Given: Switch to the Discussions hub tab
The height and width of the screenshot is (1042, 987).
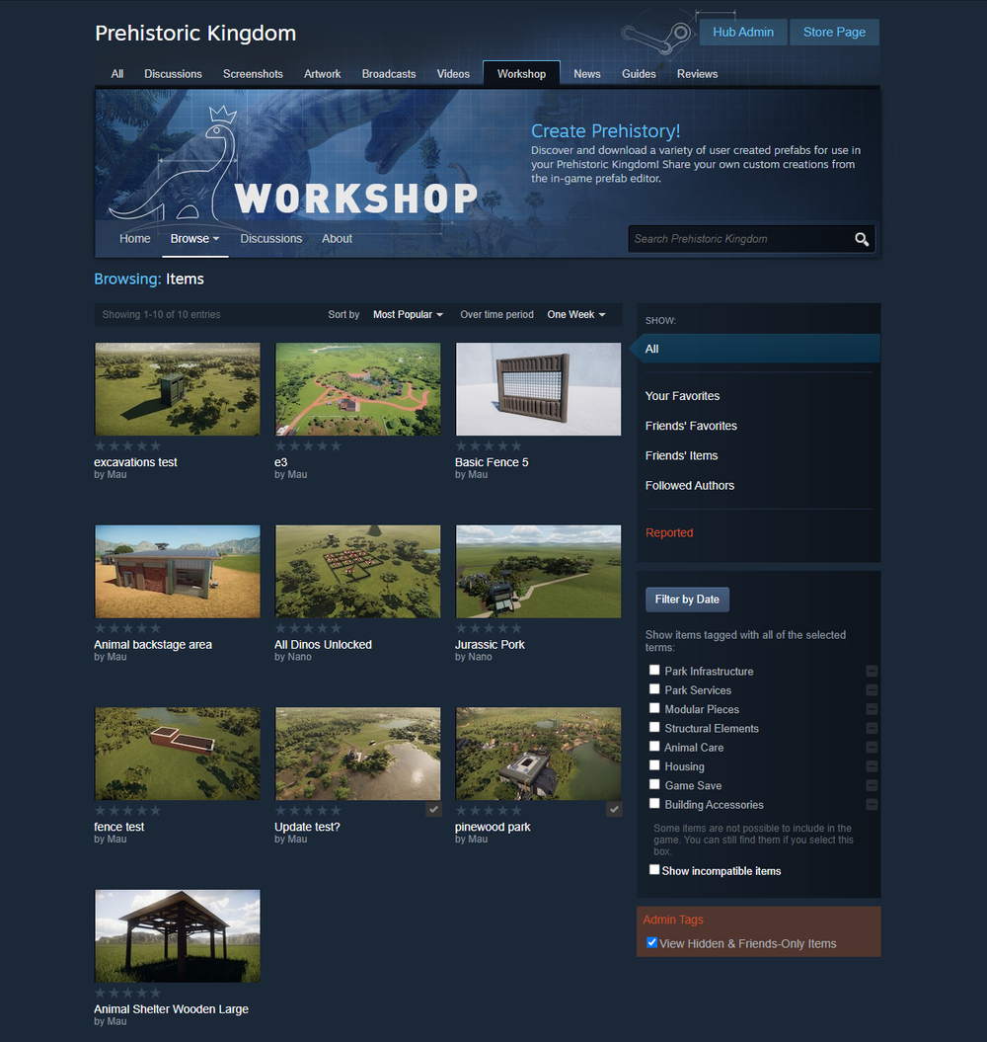Looking at the screenshot, I should coord(173,74).
